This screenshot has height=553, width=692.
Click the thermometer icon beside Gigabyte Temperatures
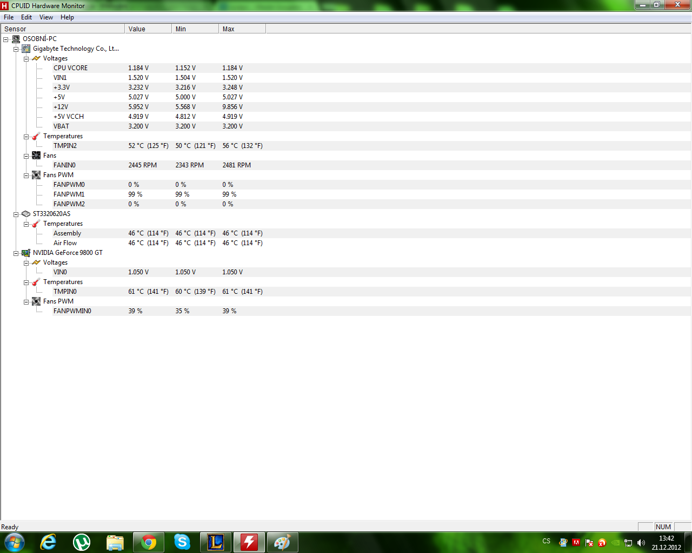coord(36,136)
